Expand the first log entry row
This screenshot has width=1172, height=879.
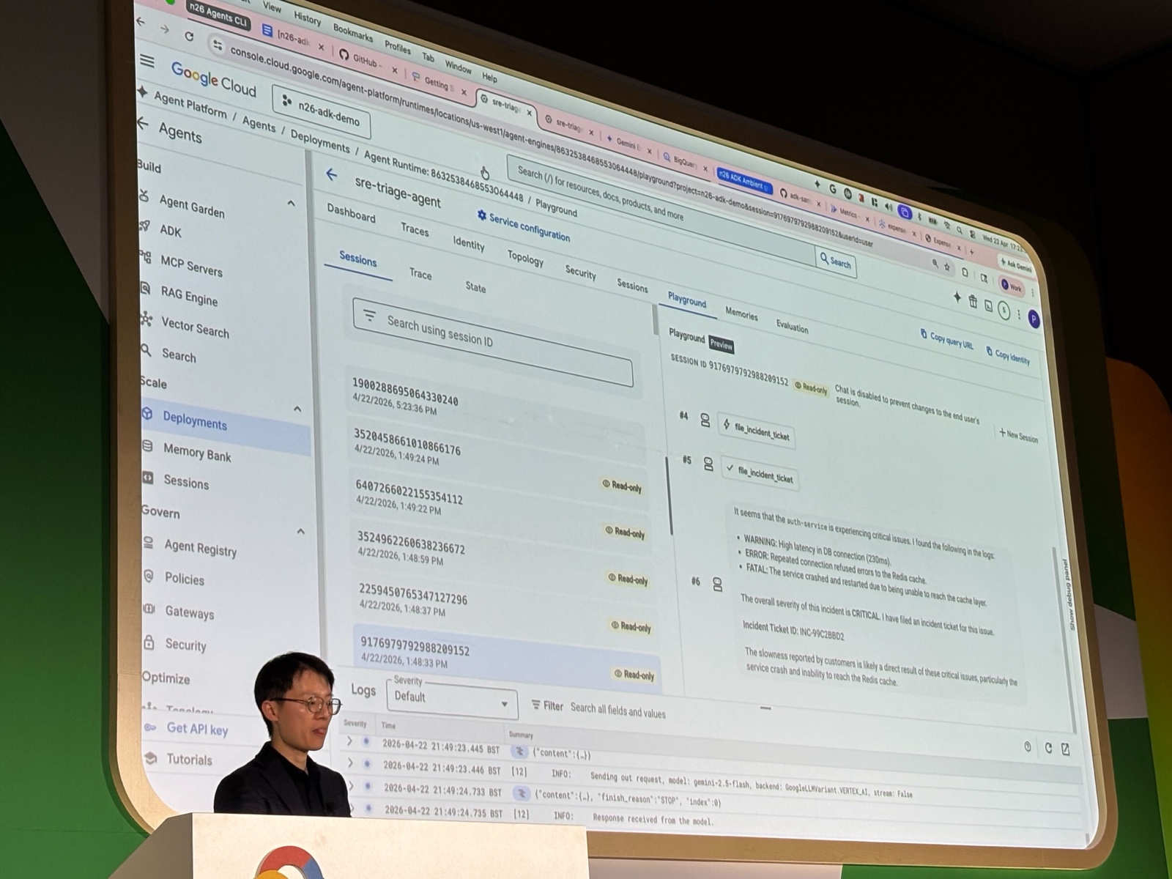tap(349, 741)
